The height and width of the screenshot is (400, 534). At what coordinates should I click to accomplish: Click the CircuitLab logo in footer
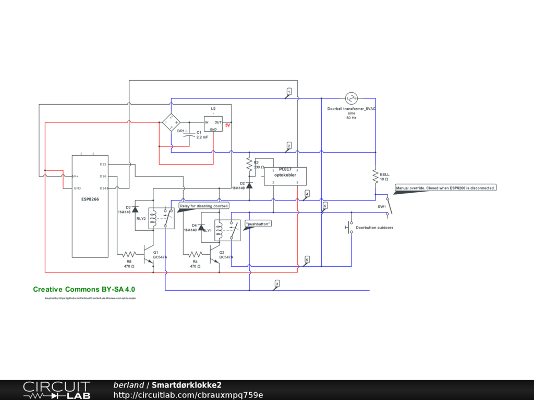click(x=56, y=390)
